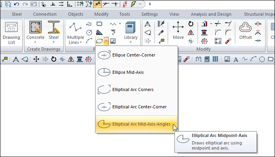Screen dimensions: 275x157
Task: Click the mirror icon in lower toolbar
Action: (x=71, y=59)
